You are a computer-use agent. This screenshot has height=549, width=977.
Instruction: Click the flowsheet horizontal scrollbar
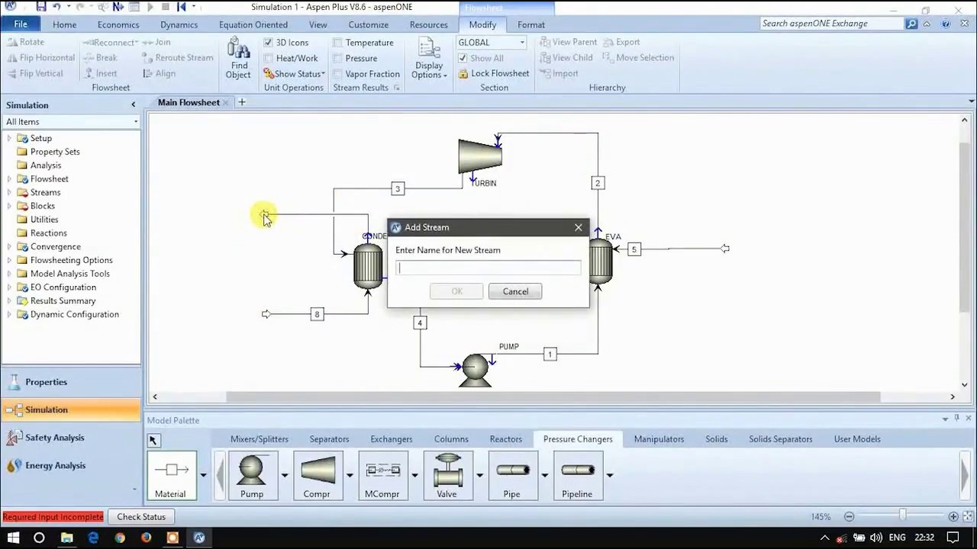(x=553, y=396)
